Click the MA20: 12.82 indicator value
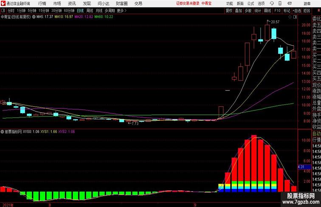Image resolution: width=321 pixels, height=207 pixels. click(84, 17)
